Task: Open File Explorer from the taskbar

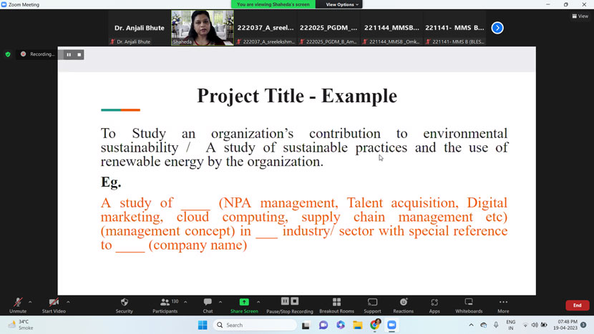Action: click(x=358, y=325)
